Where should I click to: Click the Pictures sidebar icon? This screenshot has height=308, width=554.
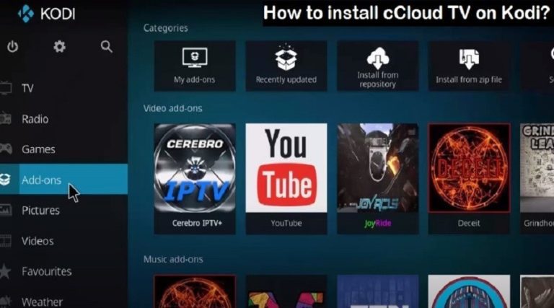click(6, 210)
